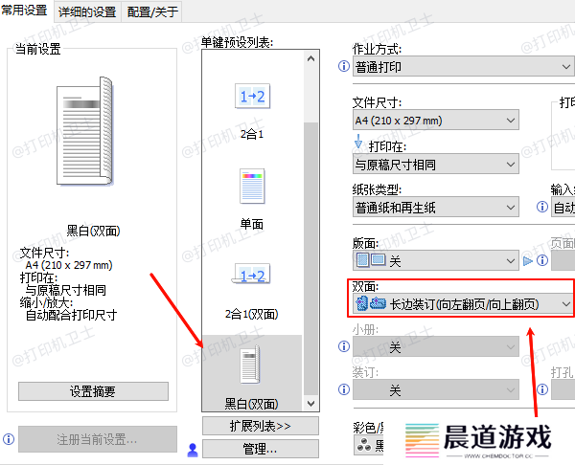The width and height of the screenshot is (575, 465).
Task: Click the info icon beside 打孔
Action: (x=542, y=389)
